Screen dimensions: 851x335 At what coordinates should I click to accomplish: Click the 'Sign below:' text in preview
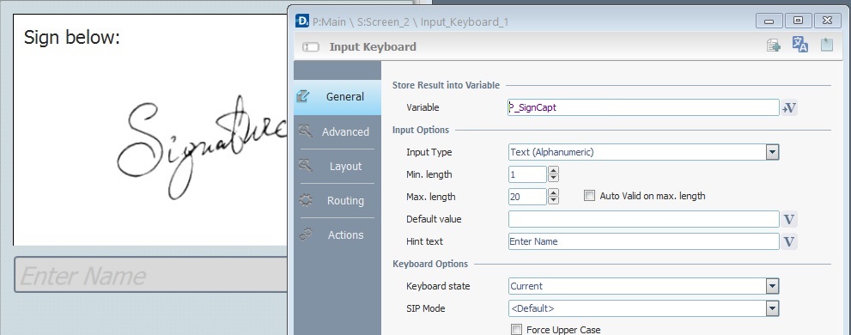[x=71, y=38]
